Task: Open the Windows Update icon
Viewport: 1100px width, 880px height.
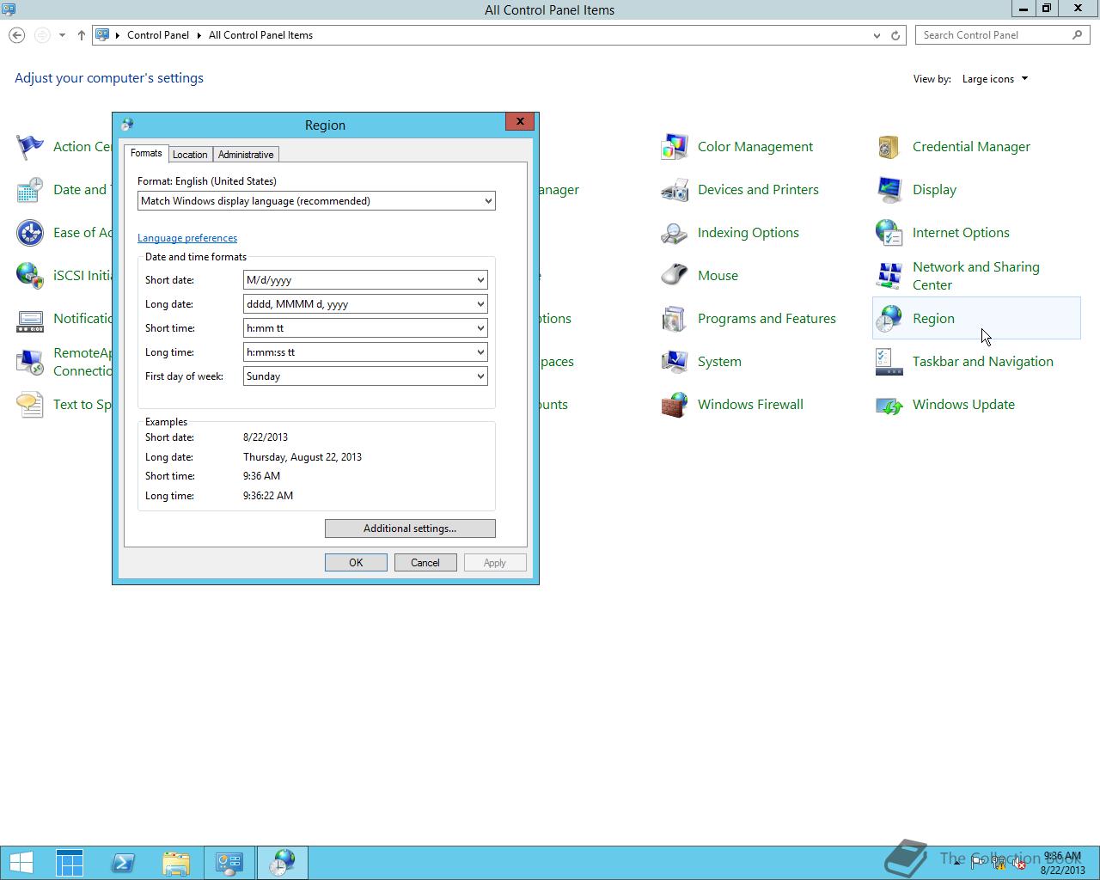Action: click(x=889, y=405)
